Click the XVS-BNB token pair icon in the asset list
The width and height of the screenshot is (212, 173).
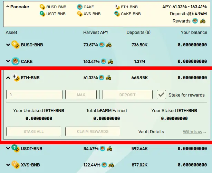[x=16, y=165]
